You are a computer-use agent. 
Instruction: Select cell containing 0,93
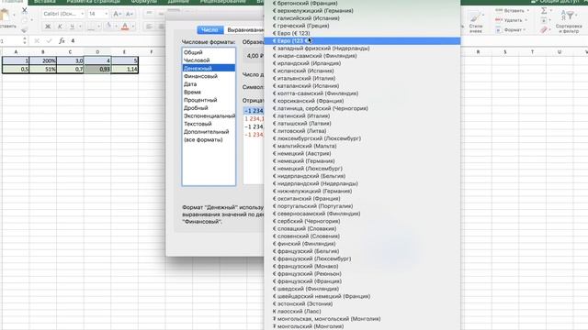pos(97,69)
